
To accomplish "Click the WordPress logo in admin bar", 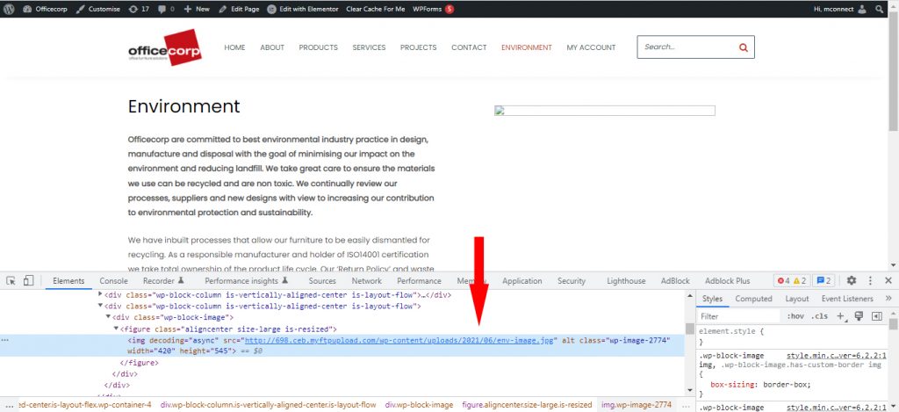I will [10, 9].
